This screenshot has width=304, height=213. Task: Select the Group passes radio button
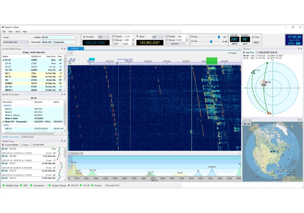[21, 145]
